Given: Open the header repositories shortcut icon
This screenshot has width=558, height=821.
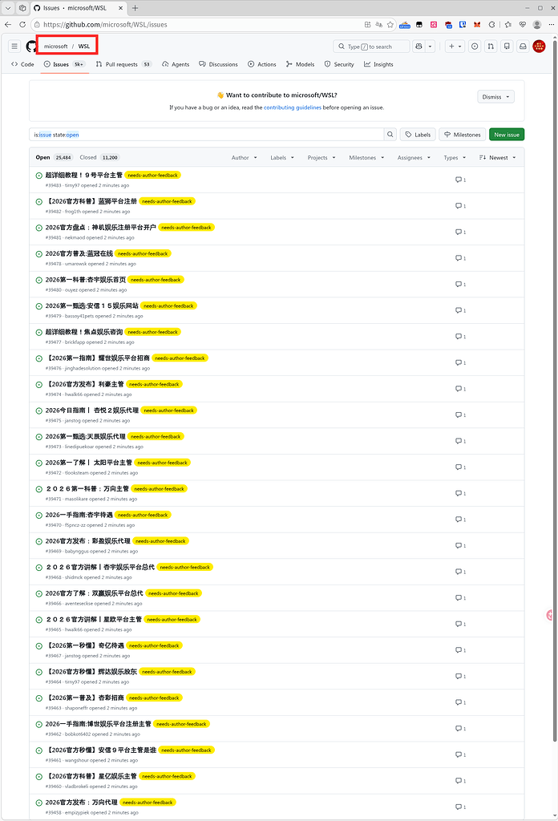Looking at the screenshot, I should pyautogui.click(x=507, y=46).
